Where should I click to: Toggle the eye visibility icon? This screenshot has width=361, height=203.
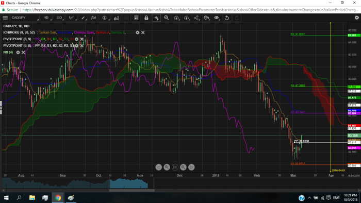[217, 18]
